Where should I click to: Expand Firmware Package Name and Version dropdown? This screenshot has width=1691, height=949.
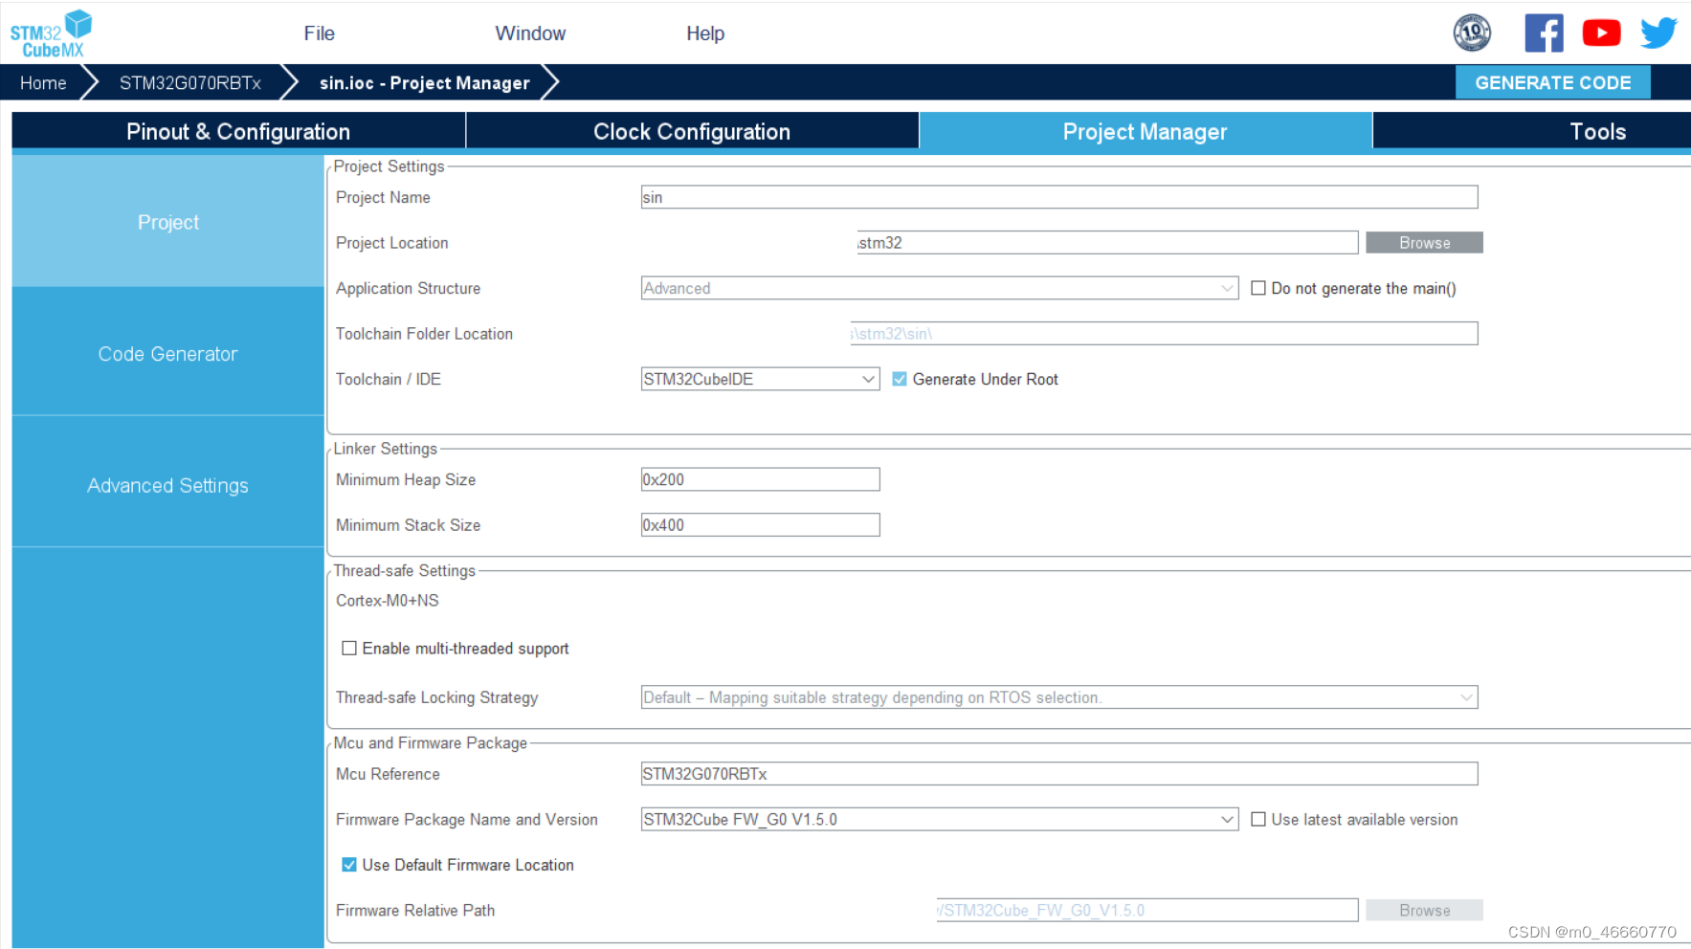(940, 820)
